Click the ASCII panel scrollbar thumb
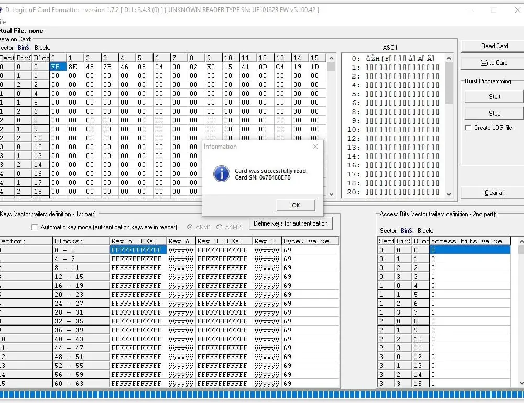This screenshot has width=524, height=403. pos(449,83)
